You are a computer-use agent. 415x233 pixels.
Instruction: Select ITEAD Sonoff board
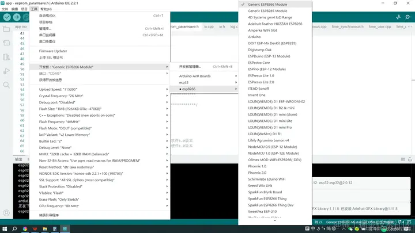(x=275, y=89)
